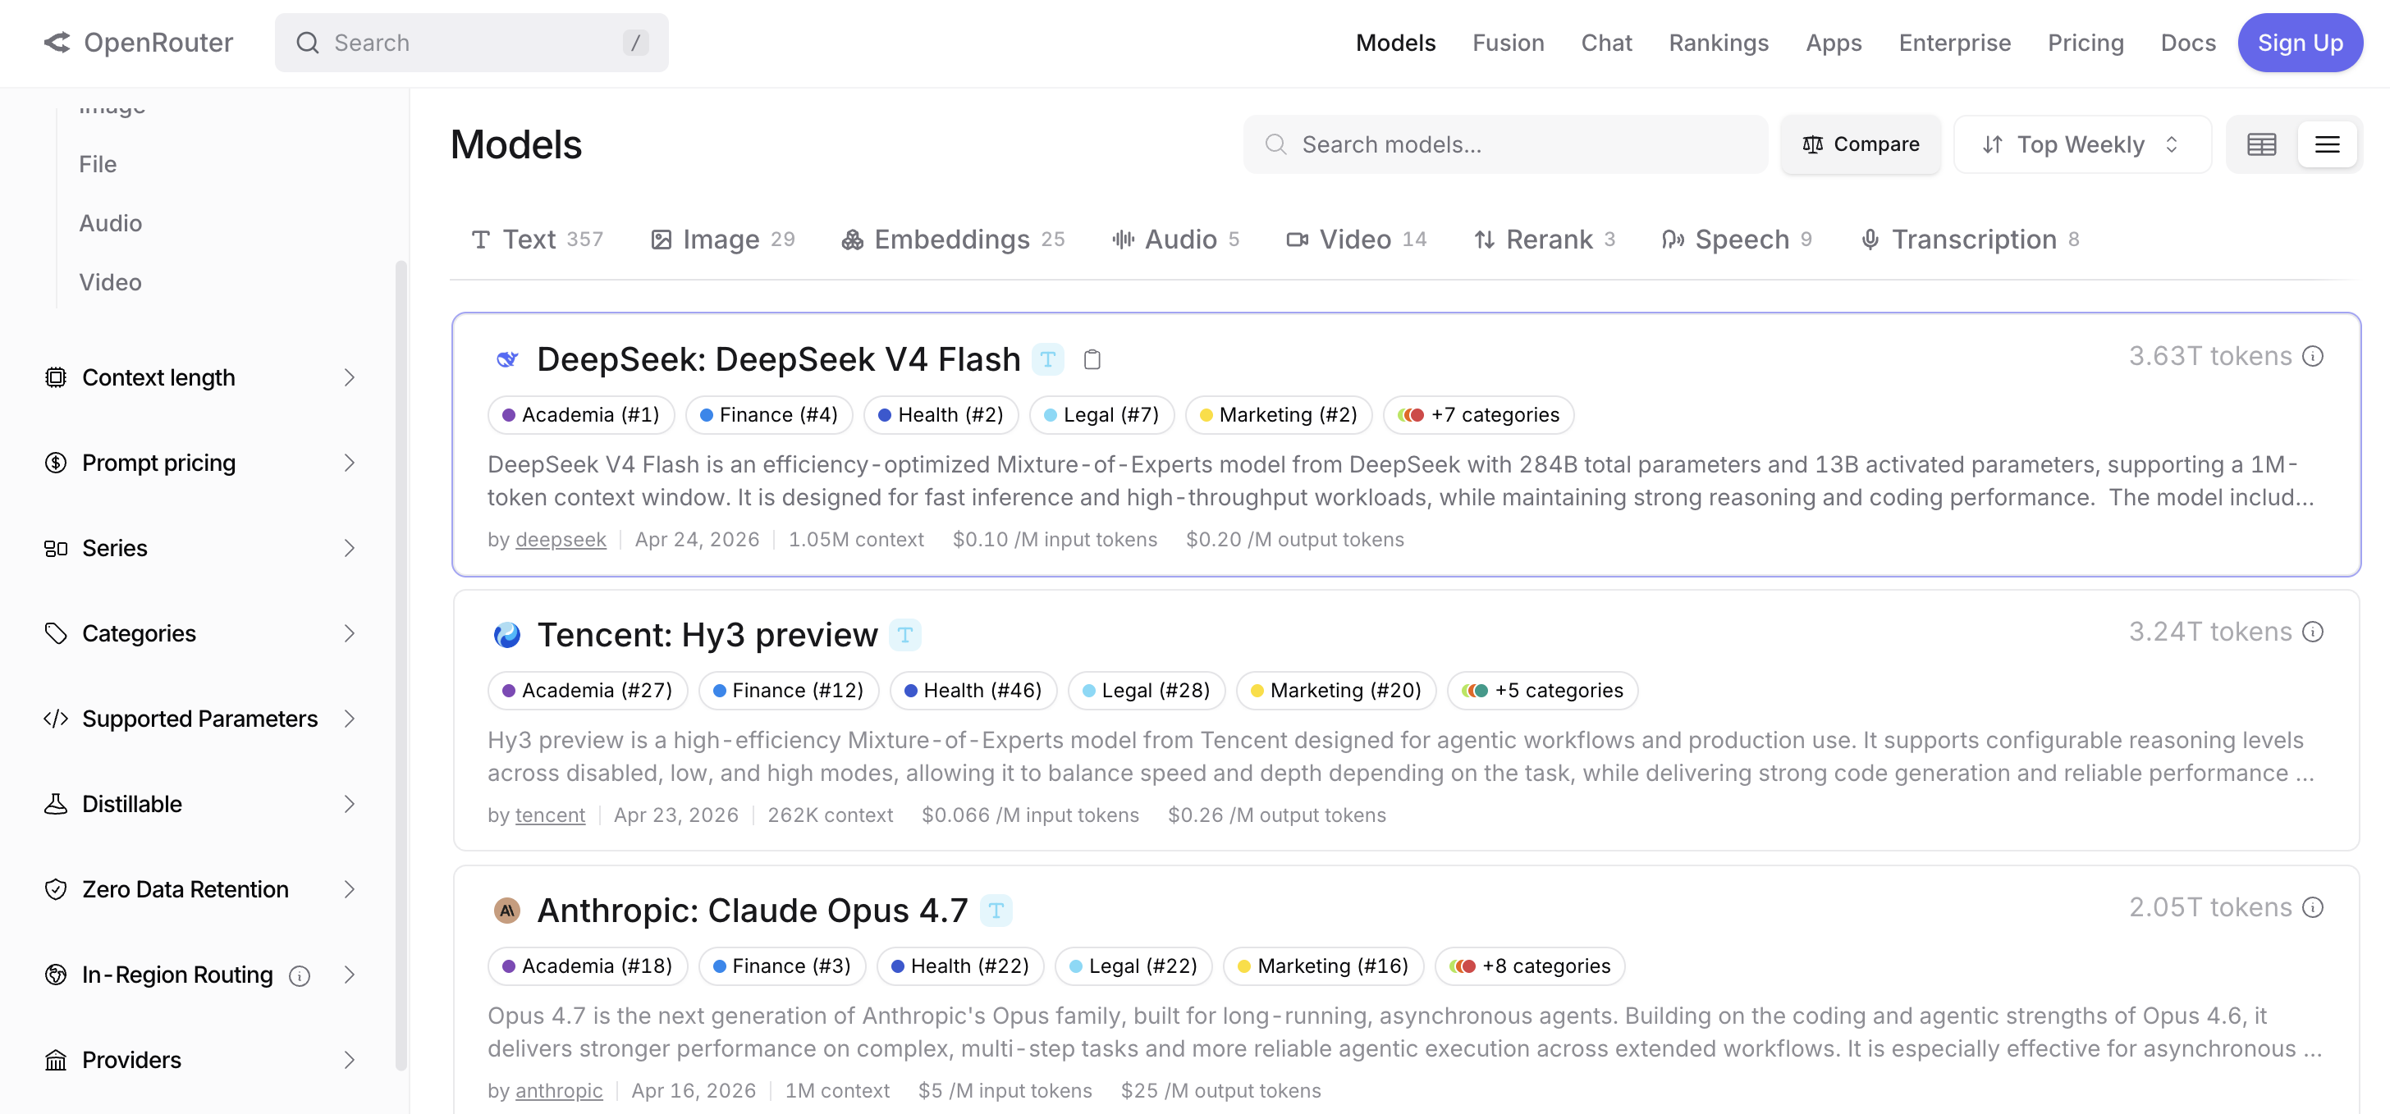
Task: Select the Text models tab
Action: click(x=538, y=240)
